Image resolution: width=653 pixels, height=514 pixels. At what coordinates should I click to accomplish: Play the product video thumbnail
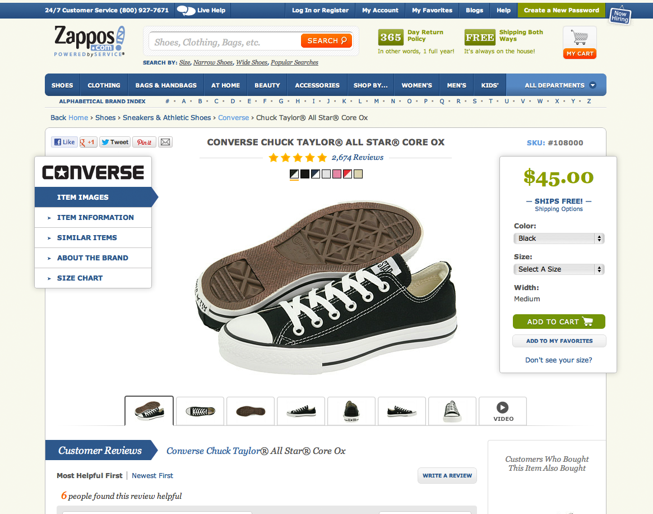point(503,411)
